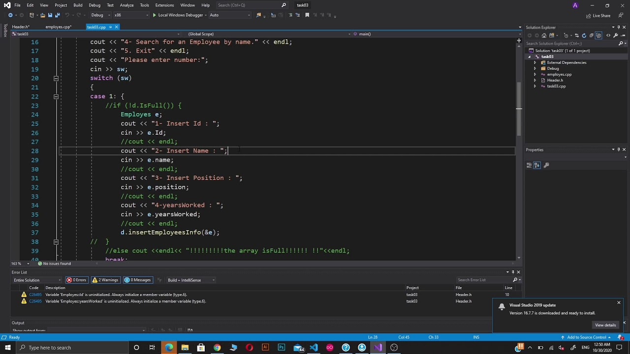The height and width of the screenshot is (354, 630).
Task: Click the 163 % zoom level box
Action: (x=21, y=264)
